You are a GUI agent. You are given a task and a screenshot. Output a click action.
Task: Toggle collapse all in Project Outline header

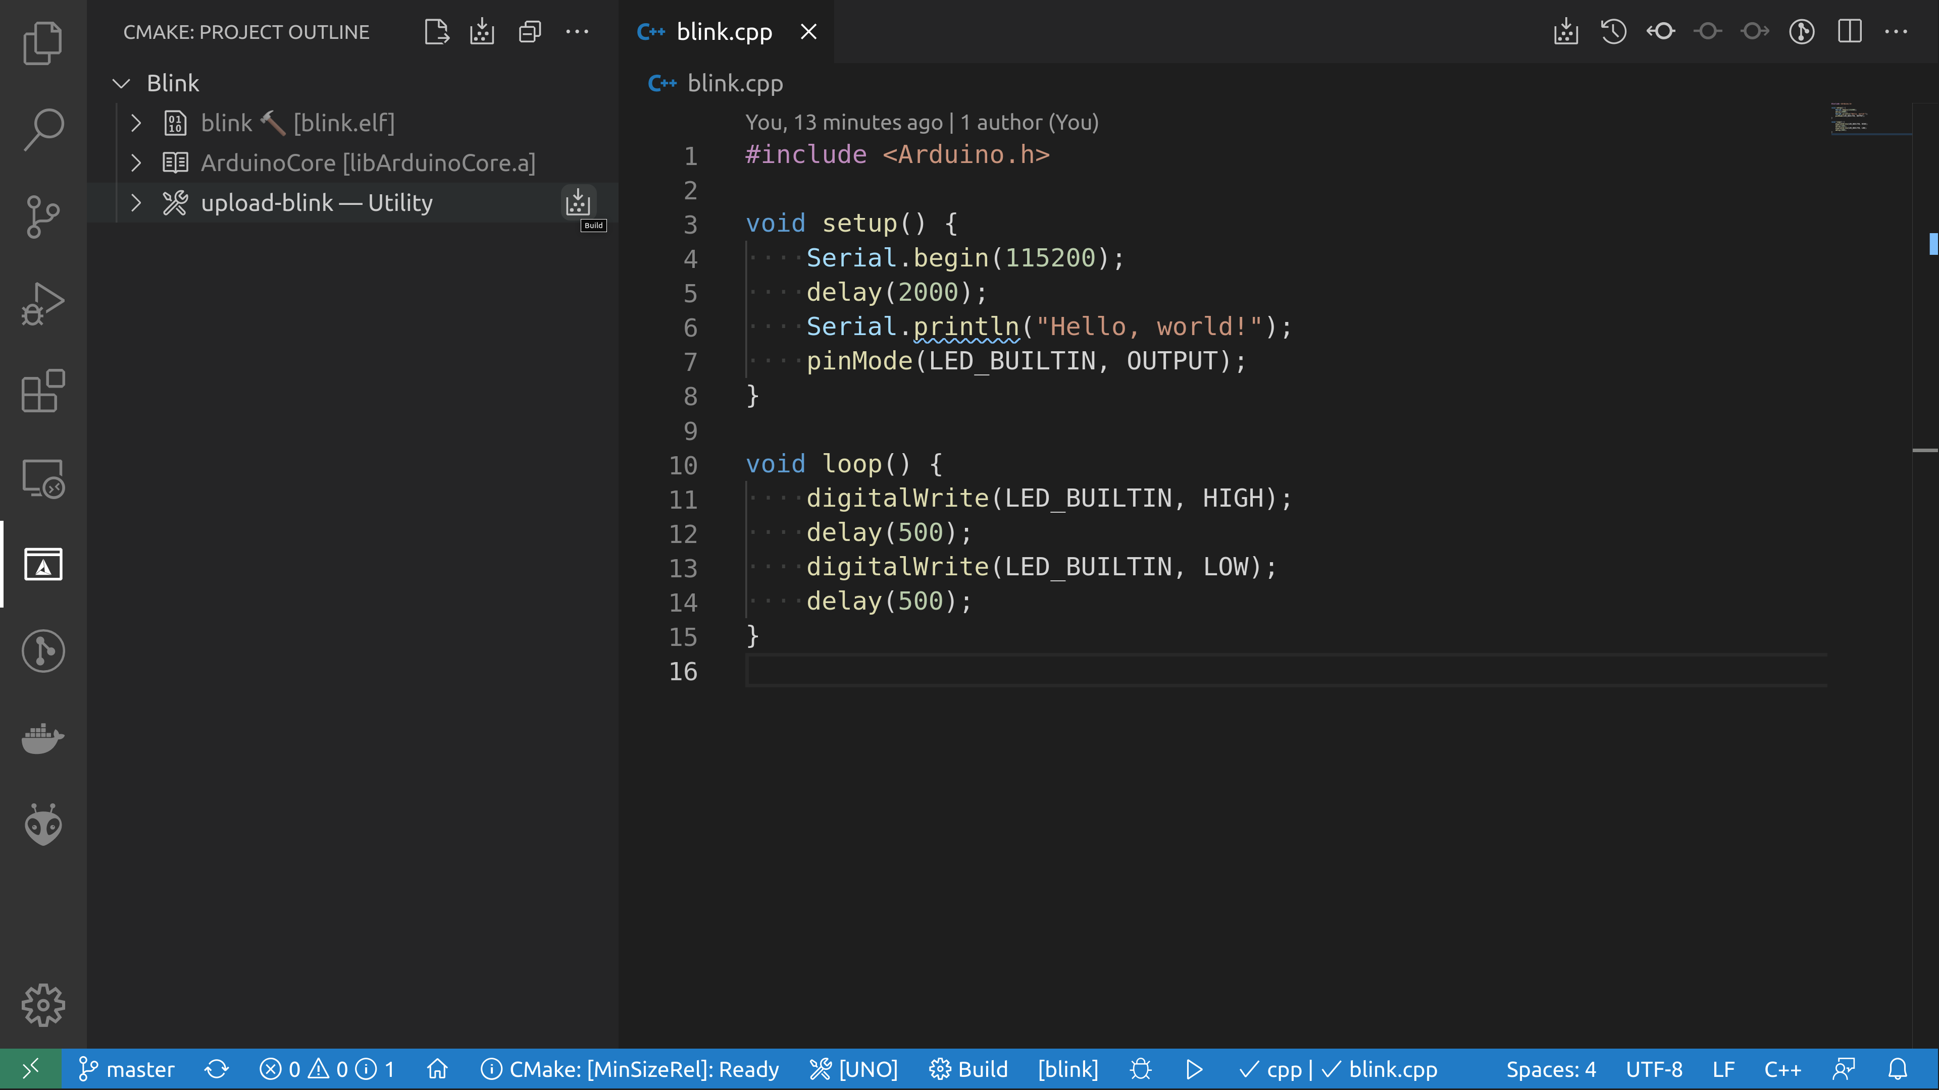coord(530,32)
